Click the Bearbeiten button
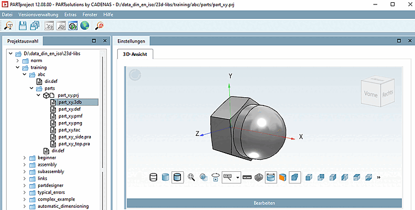The height and width of the screenshot is (210, 415). 264,203
